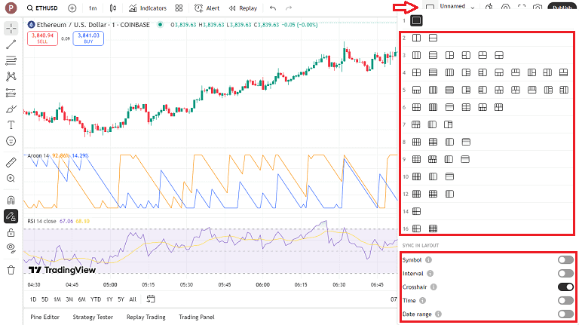Viewport: 579px width, 325px height.
Task: Create an Alert from the toolbar
Action: [207, 8]
